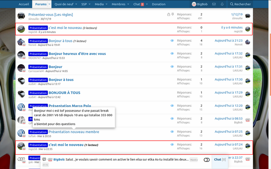The width and height of the screenshot is (271, 169).
Task: Open the Bonjour à tous thread by Nono6
Action: pos(60,41)
